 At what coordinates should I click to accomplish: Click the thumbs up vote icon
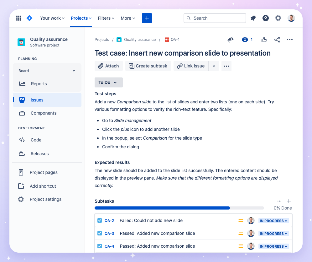coord(264,40)
